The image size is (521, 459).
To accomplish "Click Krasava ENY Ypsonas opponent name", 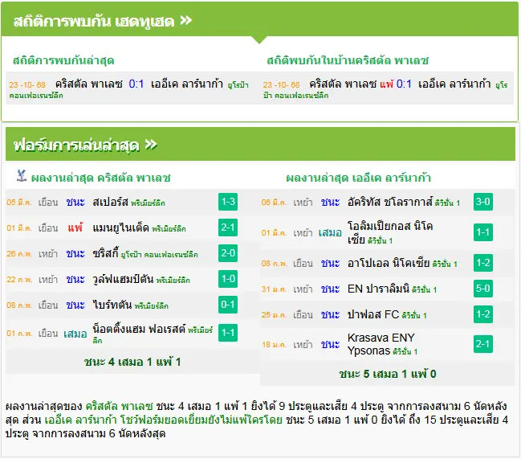I will click(x=381, y=344).
